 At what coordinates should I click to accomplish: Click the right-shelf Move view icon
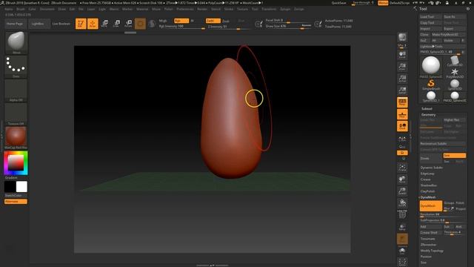tap(402, 179)
